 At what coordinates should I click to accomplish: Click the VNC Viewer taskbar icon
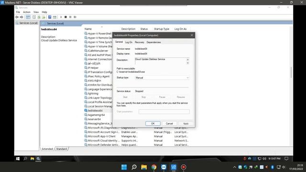tap(174, 167)
